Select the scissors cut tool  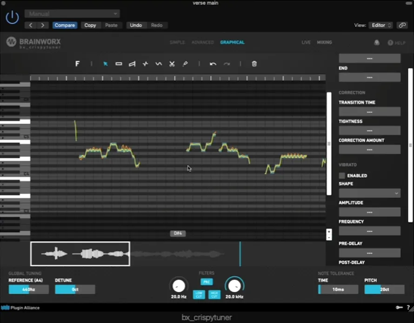pos(172,64)
